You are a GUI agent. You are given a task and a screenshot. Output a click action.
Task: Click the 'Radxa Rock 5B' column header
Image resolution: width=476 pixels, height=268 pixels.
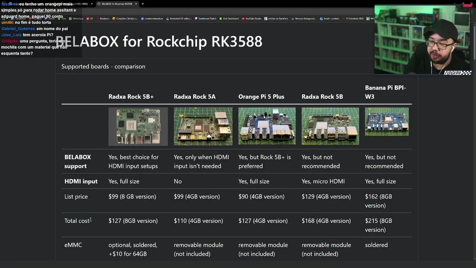(322, 96)
